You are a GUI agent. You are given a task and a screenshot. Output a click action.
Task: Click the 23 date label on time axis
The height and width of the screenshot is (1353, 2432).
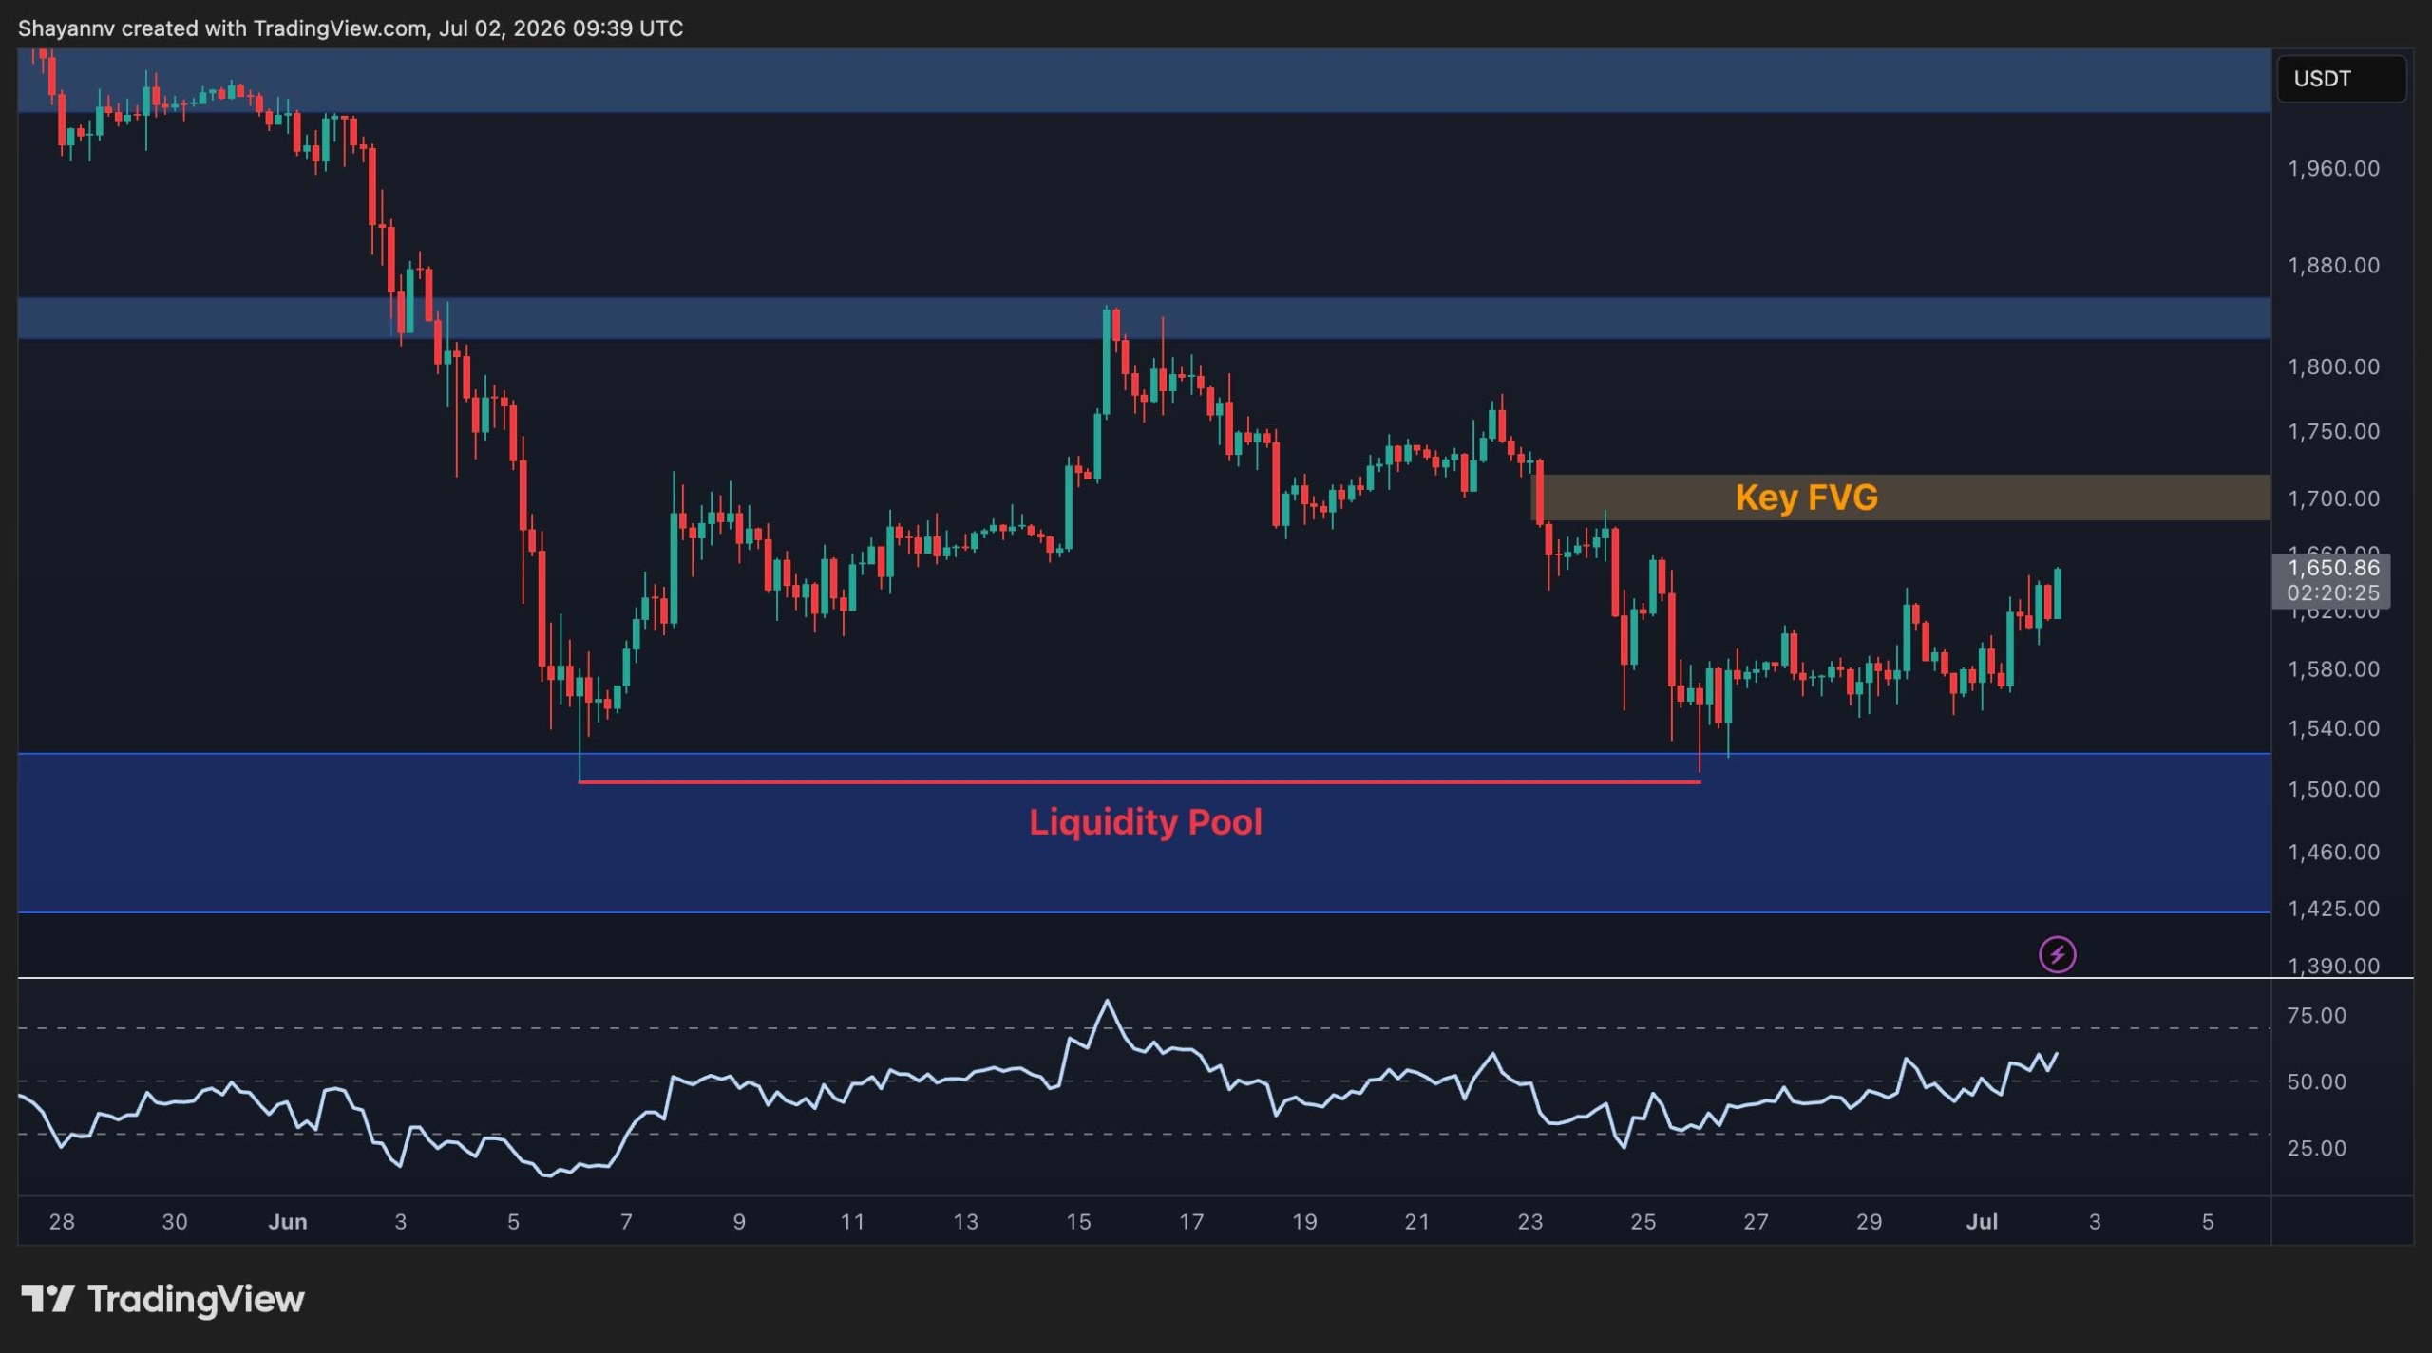(x=1529, y=1222)
